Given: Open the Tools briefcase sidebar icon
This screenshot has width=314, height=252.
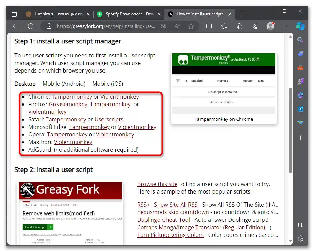Looking at the screenshot, I should coord(300,68).
